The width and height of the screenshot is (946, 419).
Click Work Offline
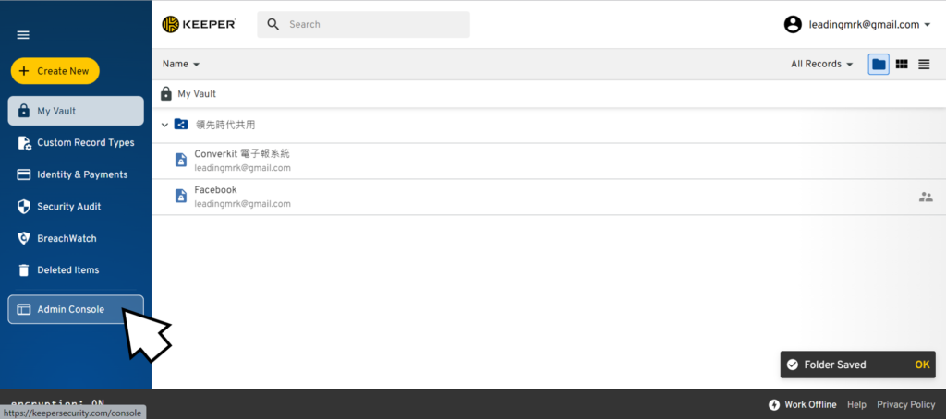click(810, 404)
